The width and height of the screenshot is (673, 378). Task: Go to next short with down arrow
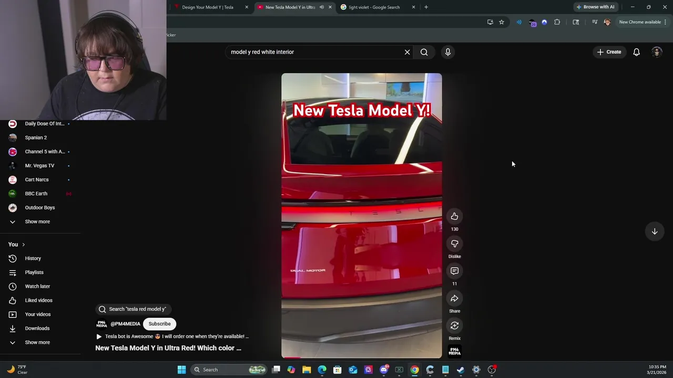(x=655, y=232)
